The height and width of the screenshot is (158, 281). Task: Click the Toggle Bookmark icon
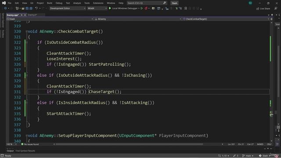click(x=186, y=8)
